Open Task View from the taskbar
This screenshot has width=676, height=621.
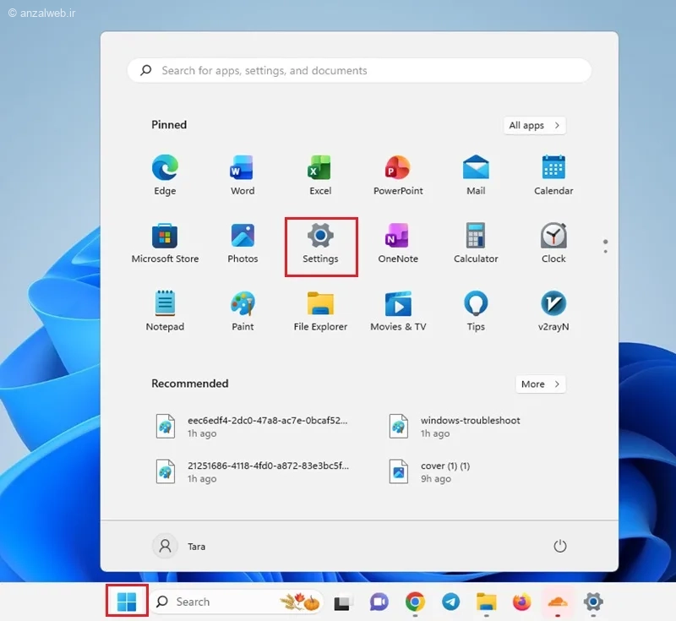pos(342,602)
